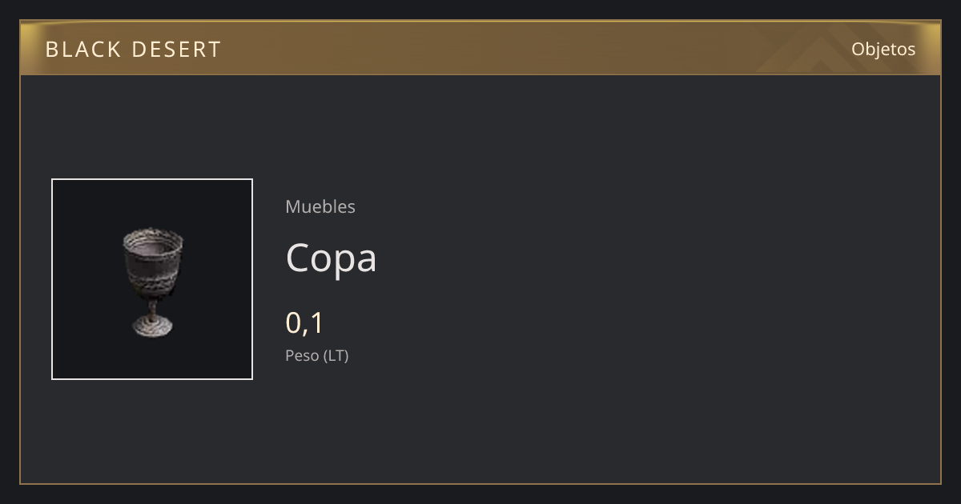Open the Objetos section link
The height and width of the screenshot is (504, 961).
[x=883, y=49]
